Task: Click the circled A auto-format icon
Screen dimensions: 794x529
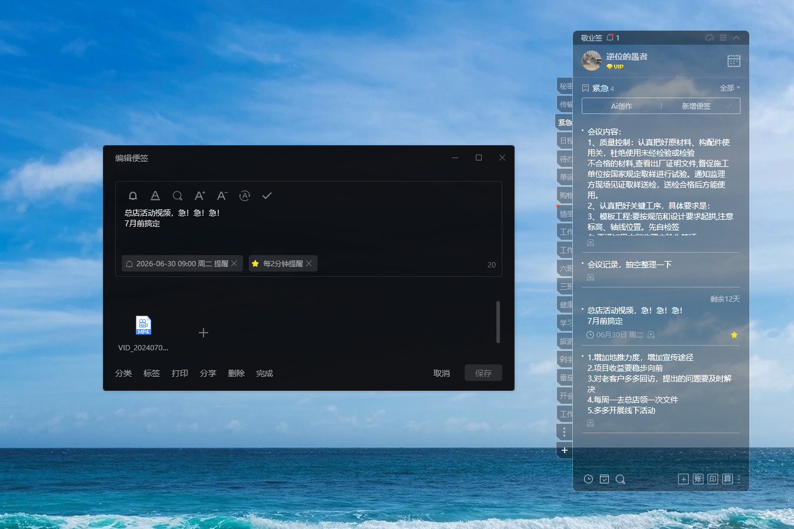Action: (x=245, y=196)
